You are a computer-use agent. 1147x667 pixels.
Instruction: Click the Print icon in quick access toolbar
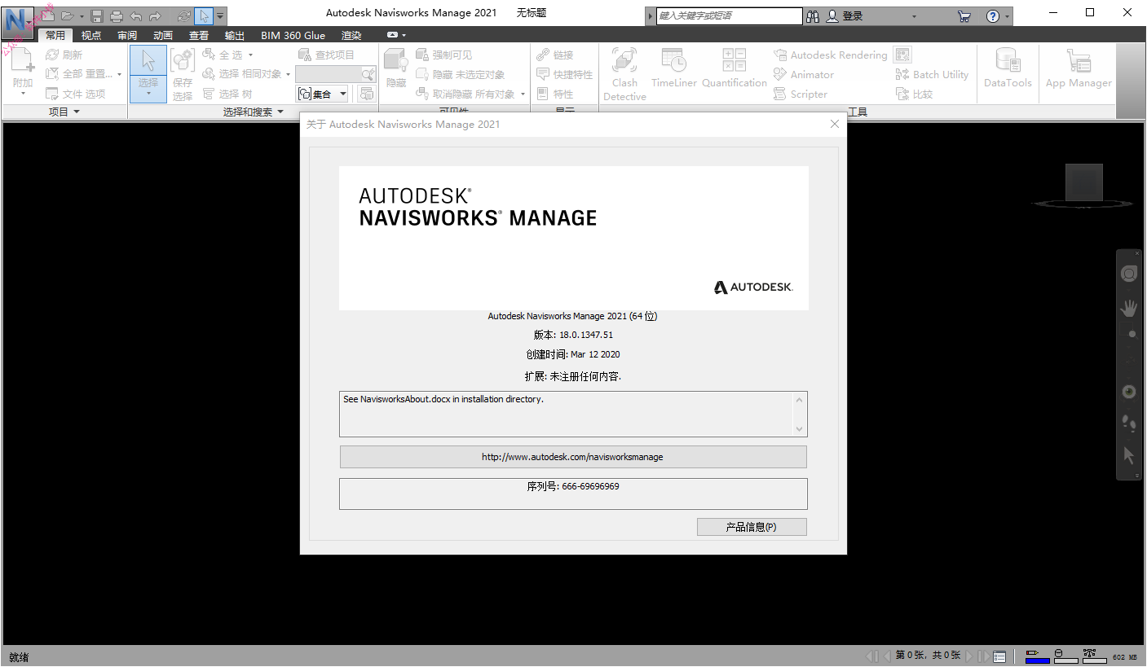pos(117,15)
